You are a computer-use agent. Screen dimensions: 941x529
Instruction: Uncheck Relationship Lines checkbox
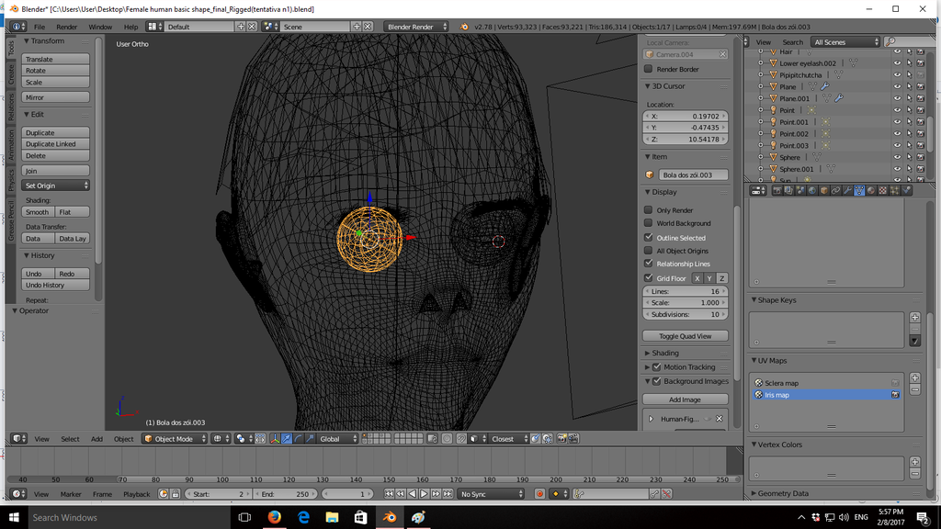pyautogui.click(x=648, y=264)
